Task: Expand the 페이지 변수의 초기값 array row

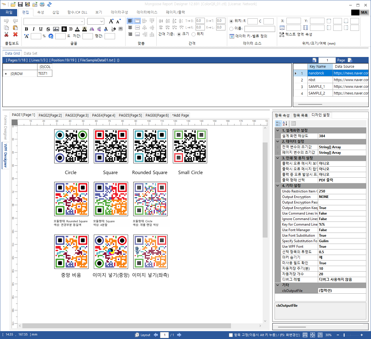Action: click(278, 153)
